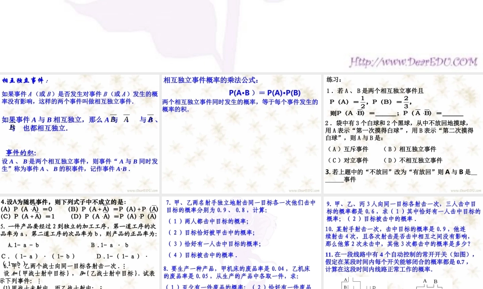Select option (A) P(A·Ā)=0

[27, 209]
